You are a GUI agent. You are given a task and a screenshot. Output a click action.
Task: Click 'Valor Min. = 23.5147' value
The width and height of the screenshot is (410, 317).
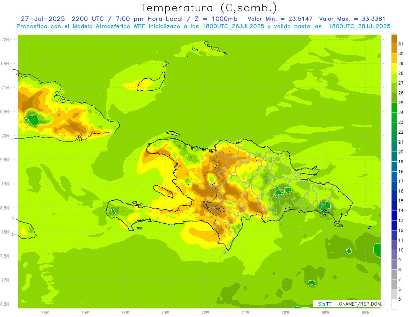[280, 19]
